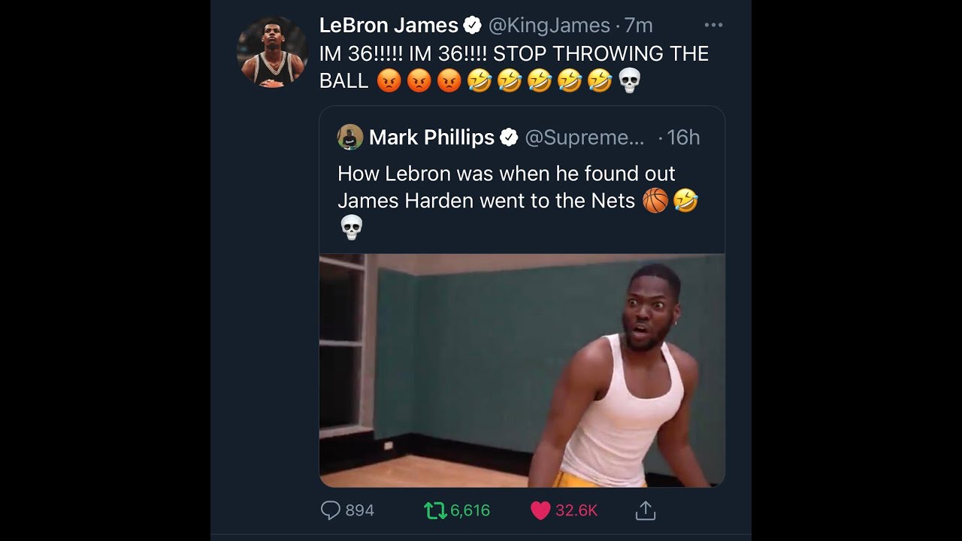The width and height of the screenshot is (962, 541).
Task: Unlike the tweet with heart icon
Action: (x=540, y=511)
